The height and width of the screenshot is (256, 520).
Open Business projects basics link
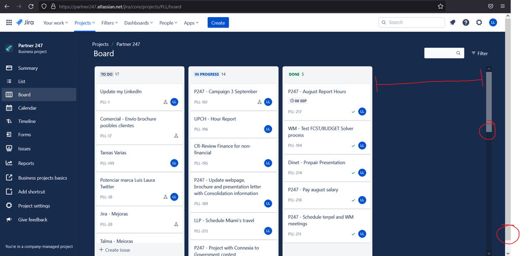[x=39, y=178]
